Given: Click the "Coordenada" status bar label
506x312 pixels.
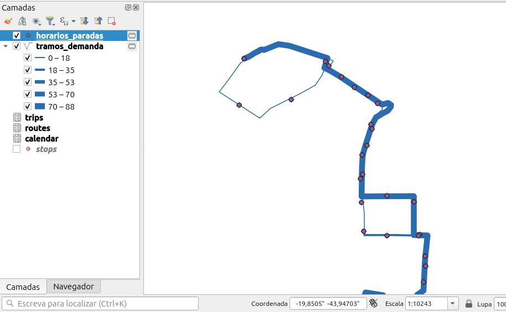Looking at the screenshot, I should (x=269, y=304).
